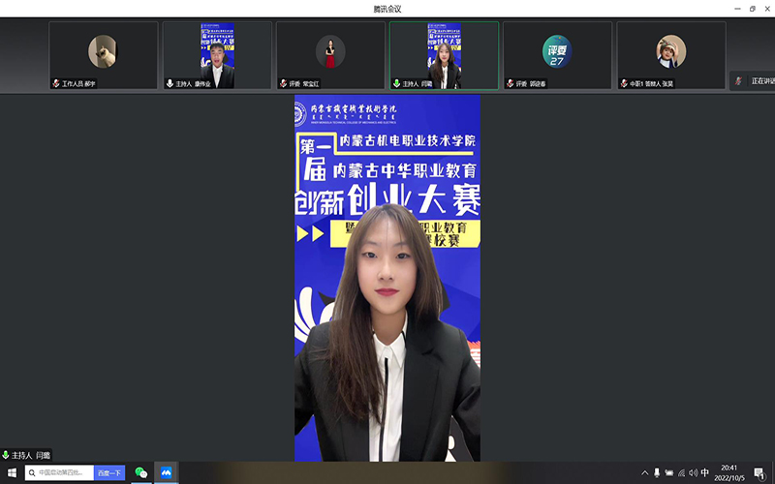Select participant thumbnail 主持人 康伟业

tap(217, 56)
